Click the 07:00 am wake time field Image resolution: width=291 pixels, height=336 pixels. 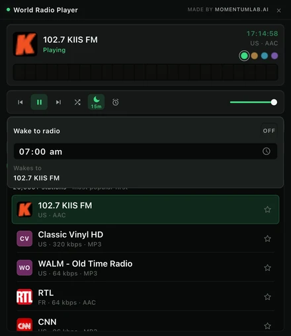145,151
